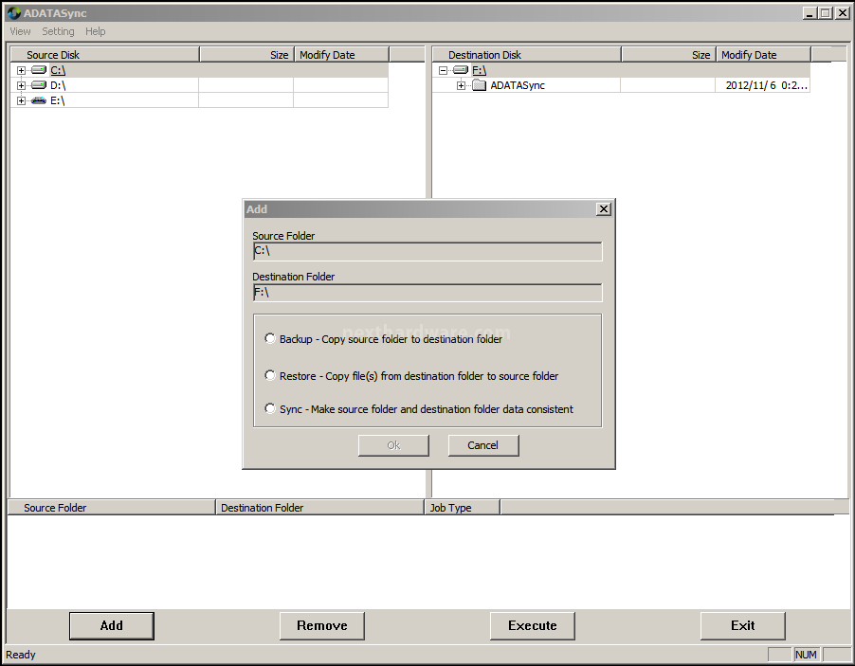Screen dimensions: 855x666
Task: Click the C:\ drive icon in Source Disk
Action: pyautogui.click(x=39, y=70)
